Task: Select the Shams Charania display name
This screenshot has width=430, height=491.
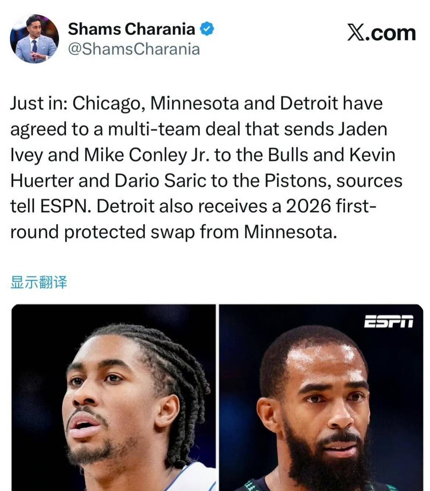Action: (131, 29)
